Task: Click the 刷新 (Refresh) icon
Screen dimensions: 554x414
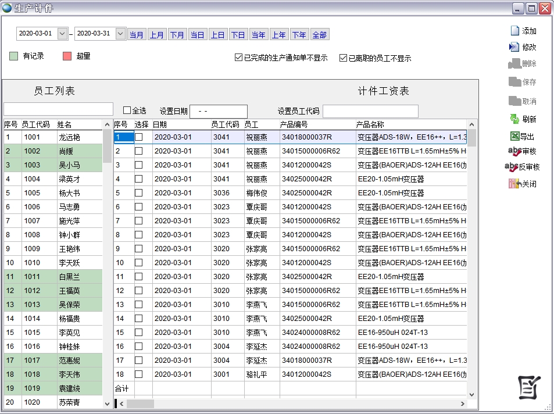Action: [514, 119]
